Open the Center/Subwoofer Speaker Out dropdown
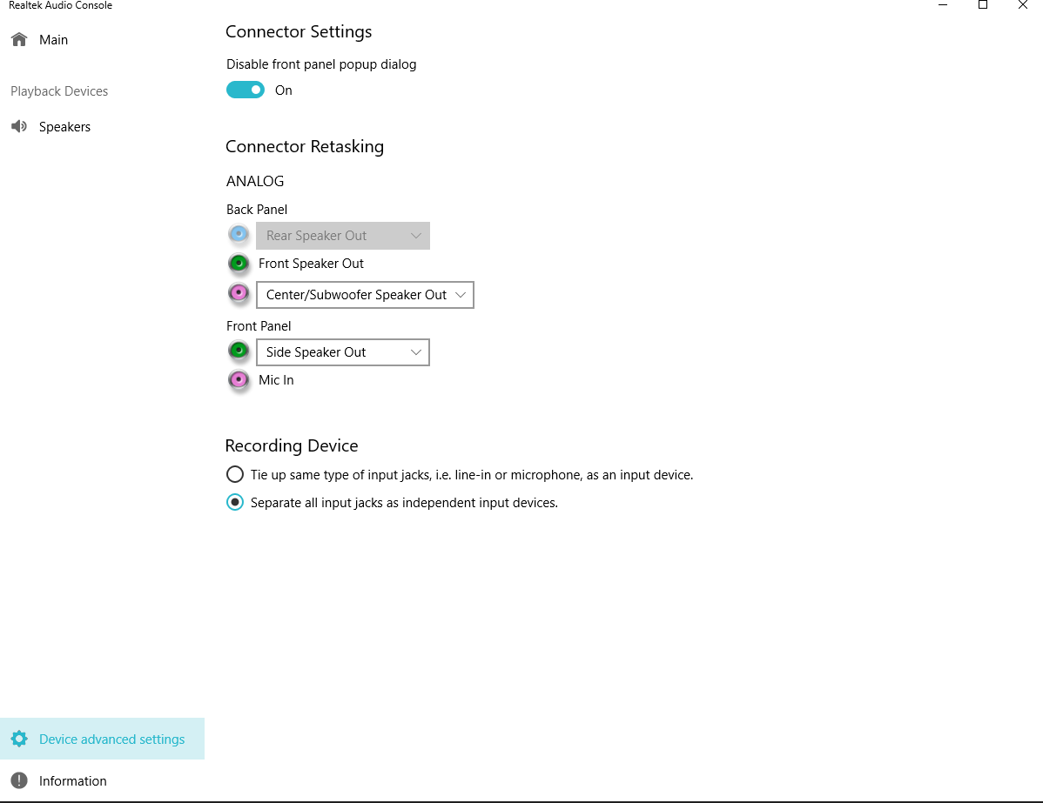The width and height of the screenshot is (1043, 803). 365,295
